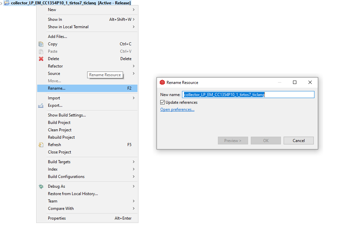Viewport: 351px width, 227px height.
Task: Click the Copy icon in context menu
Action: [x=41, y=44]
